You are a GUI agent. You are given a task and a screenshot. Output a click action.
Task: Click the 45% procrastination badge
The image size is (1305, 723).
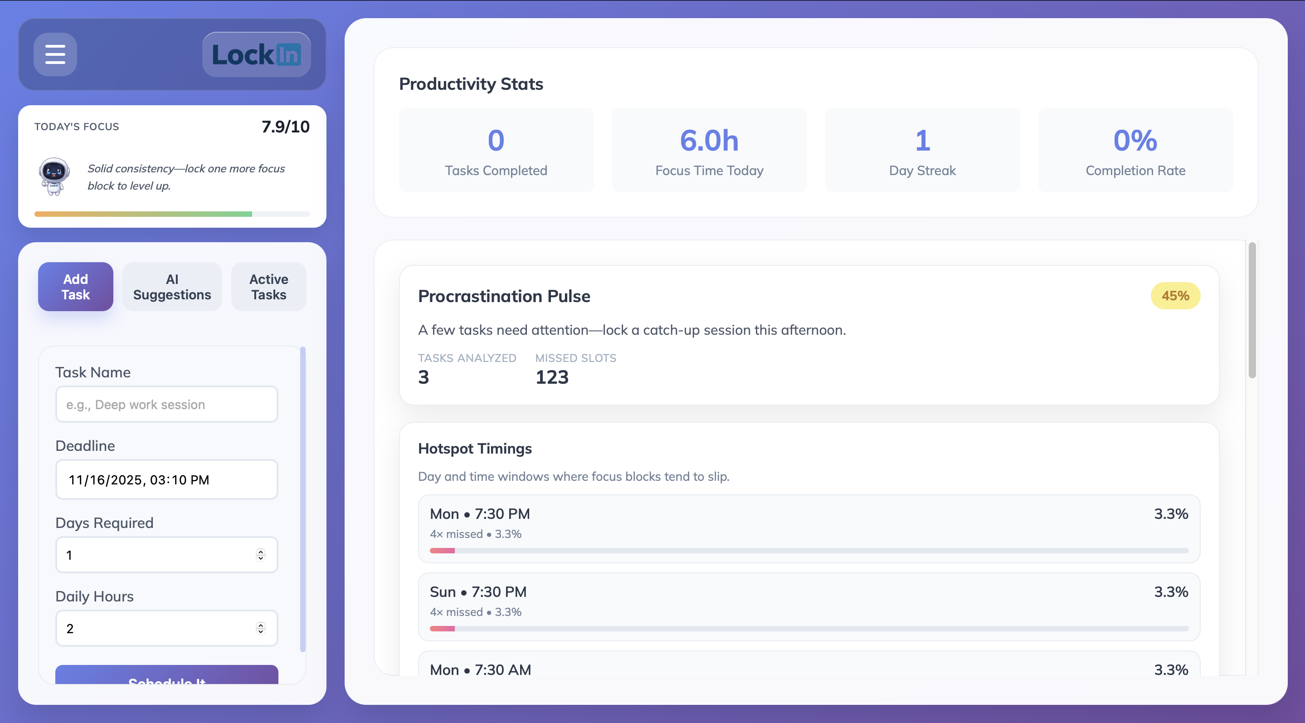coord(1175,296)
